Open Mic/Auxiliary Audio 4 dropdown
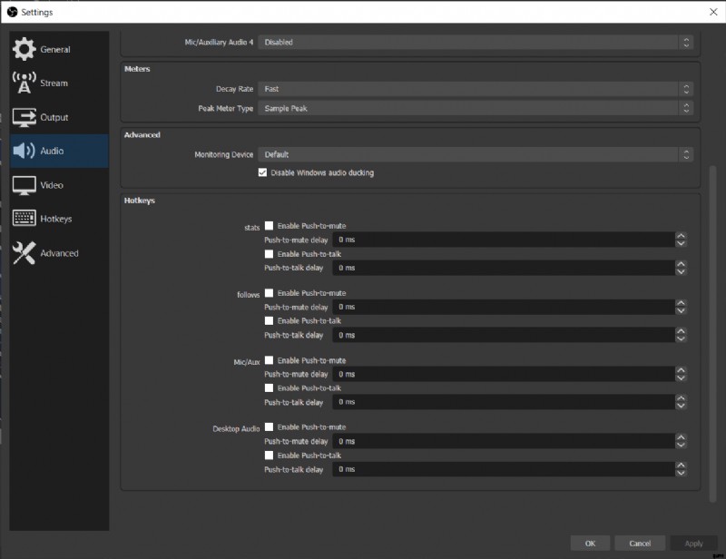 (x=476, y=42)
